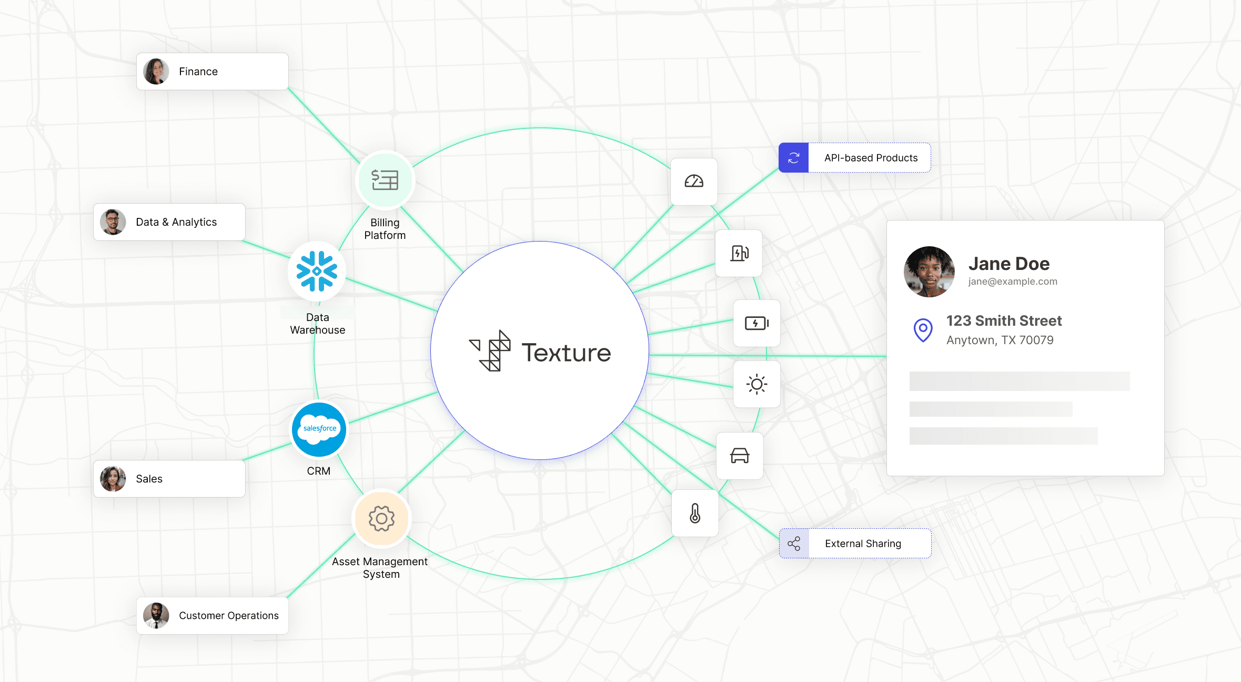Select the Snowflake Data Warehouse icon
1241x682 pixels.
point(317,272)
